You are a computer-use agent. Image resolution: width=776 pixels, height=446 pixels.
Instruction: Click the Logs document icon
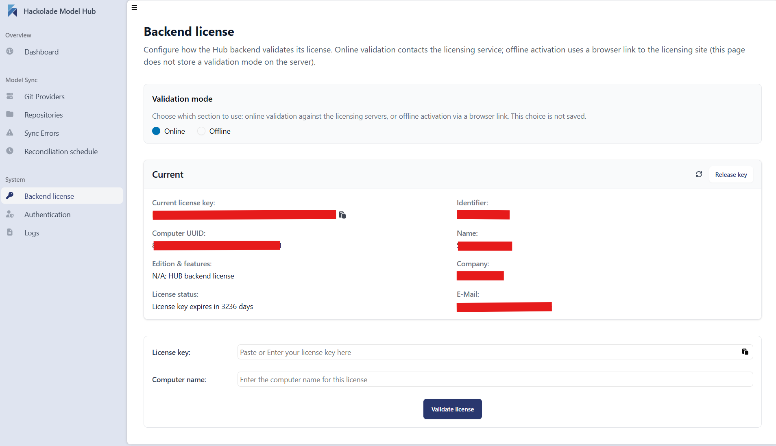point(10,232)
